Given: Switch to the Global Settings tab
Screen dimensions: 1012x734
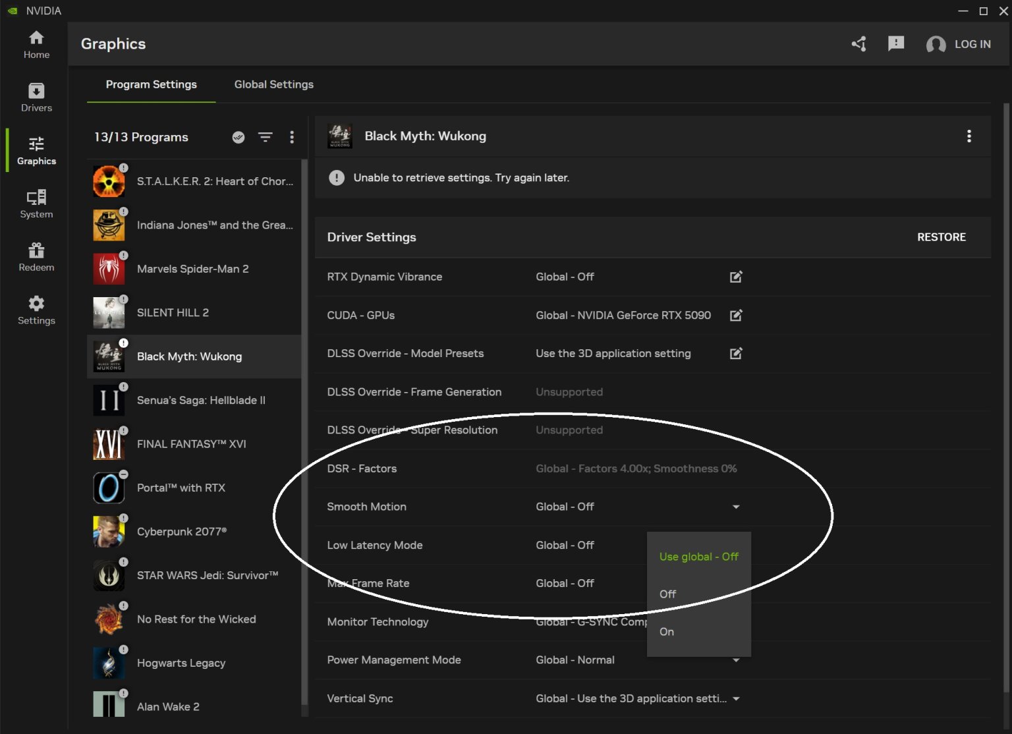Looking at the screenshot, I should point(273,84).
